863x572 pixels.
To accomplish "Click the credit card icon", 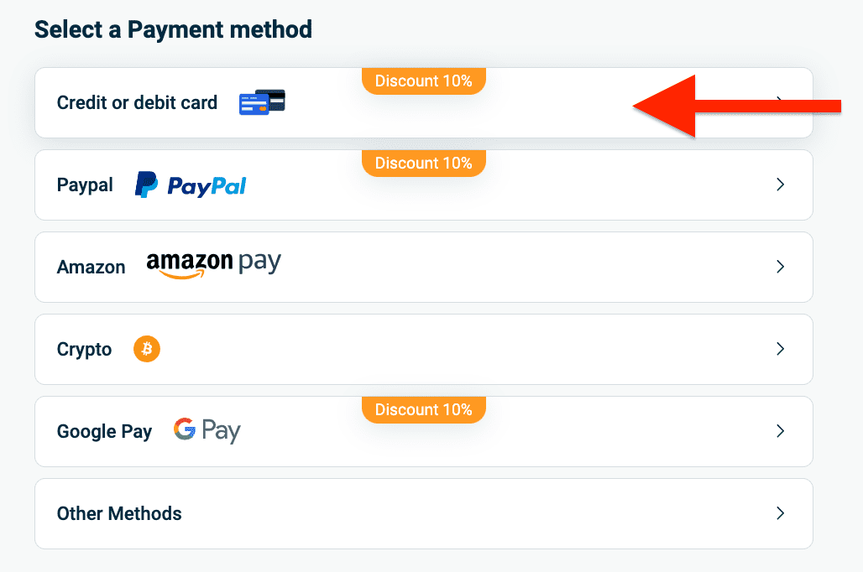I will click(x=262, y=102).
